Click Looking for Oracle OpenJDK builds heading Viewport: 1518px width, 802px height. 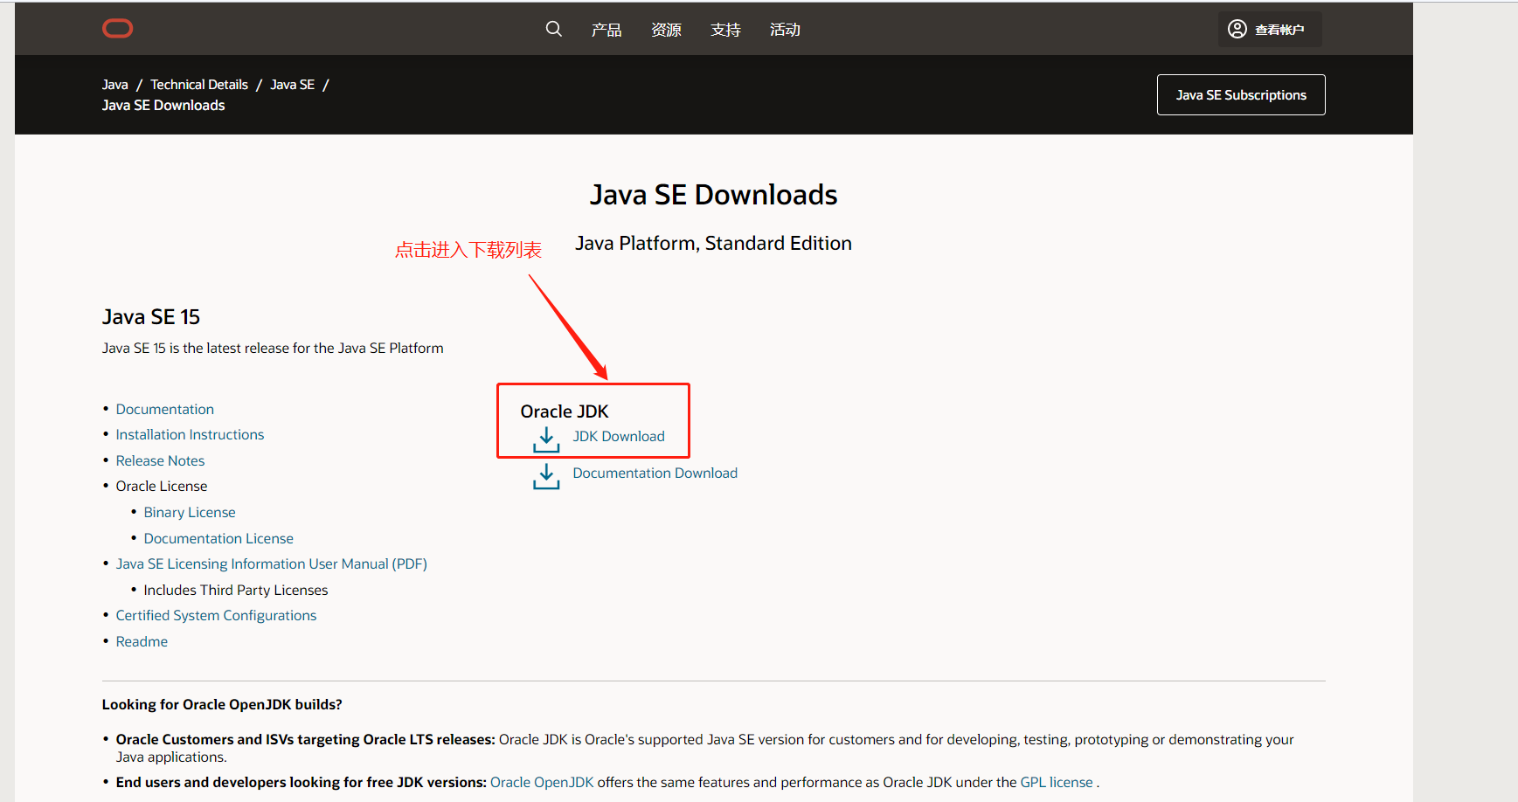(x=222, y=704)
